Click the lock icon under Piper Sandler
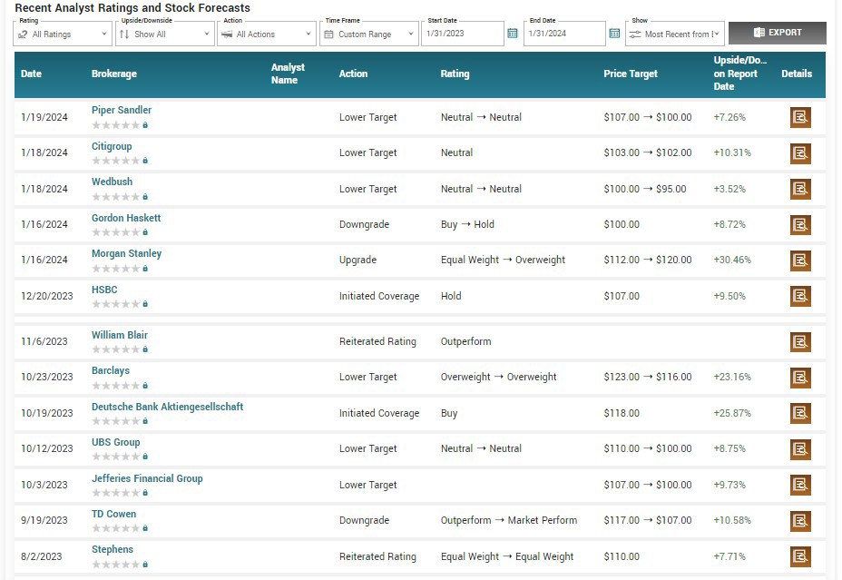Viewport: 842px width, 580px height. click(x=145, y=125)
